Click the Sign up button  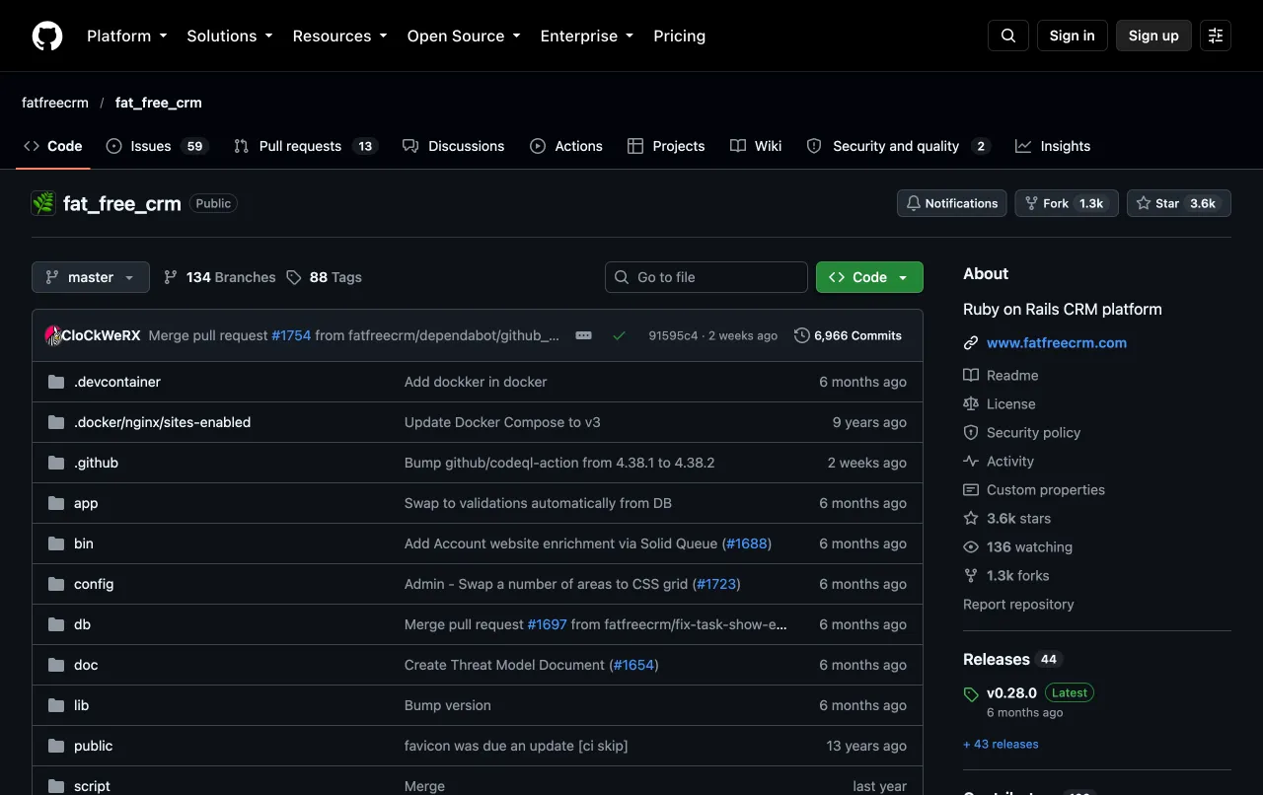pyautogui.click(x=1153, y=36)
